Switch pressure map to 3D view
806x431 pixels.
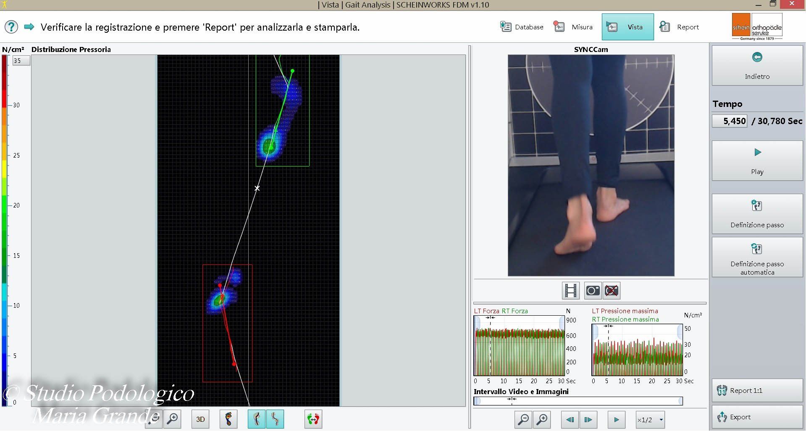coord(200,419)
